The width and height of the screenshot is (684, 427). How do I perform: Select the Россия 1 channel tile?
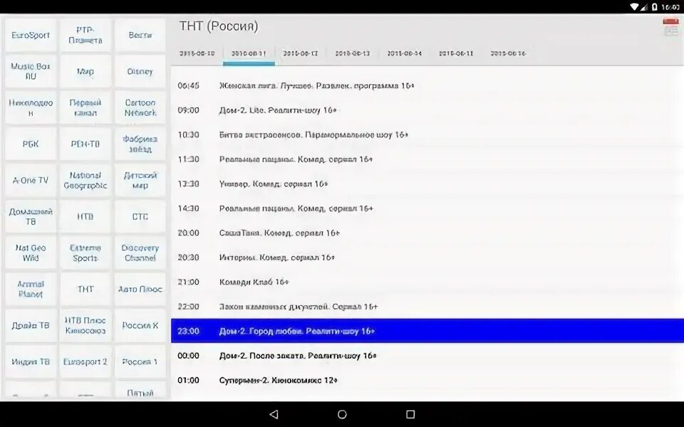click(140, 362)
